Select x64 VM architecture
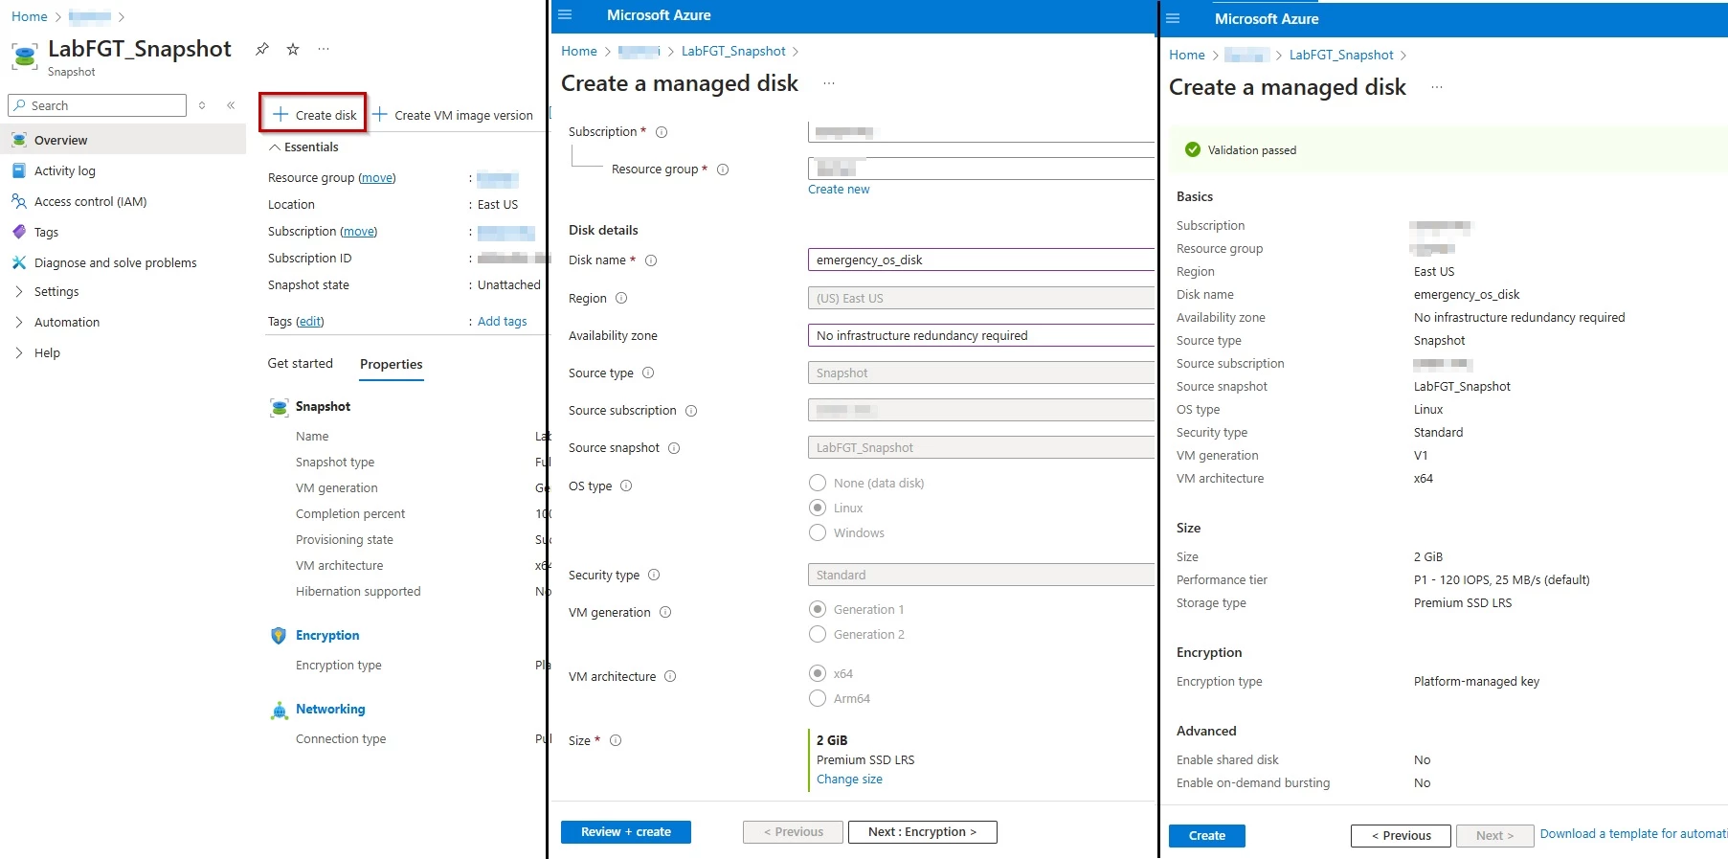1728x859 pixels. click(x=818, y=673)
